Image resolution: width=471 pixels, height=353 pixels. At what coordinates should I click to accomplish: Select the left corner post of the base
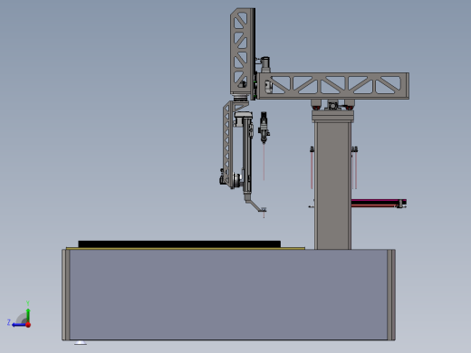pos(66,295)
